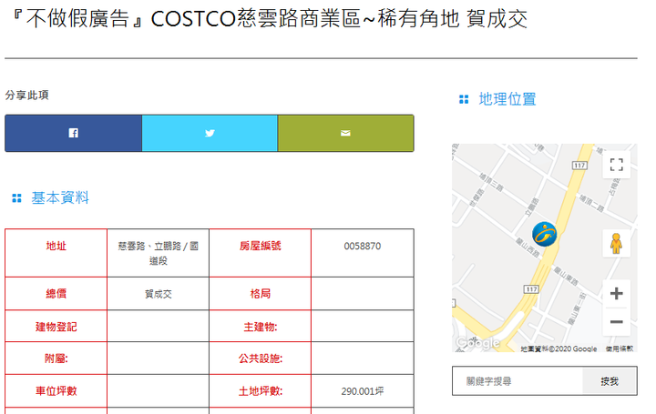Click the blue property marker on map
Viewport: 656px width, 414px height.
(x=544, y=234)
